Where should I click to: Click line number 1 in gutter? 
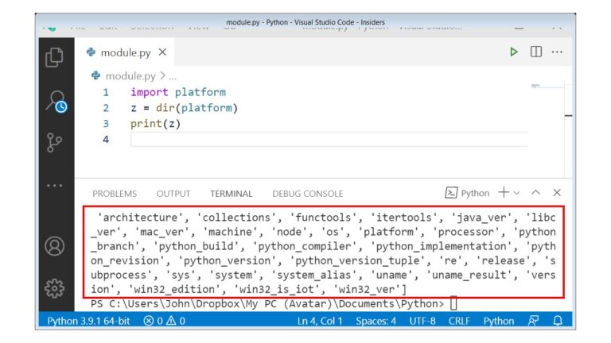coord(106,92)
